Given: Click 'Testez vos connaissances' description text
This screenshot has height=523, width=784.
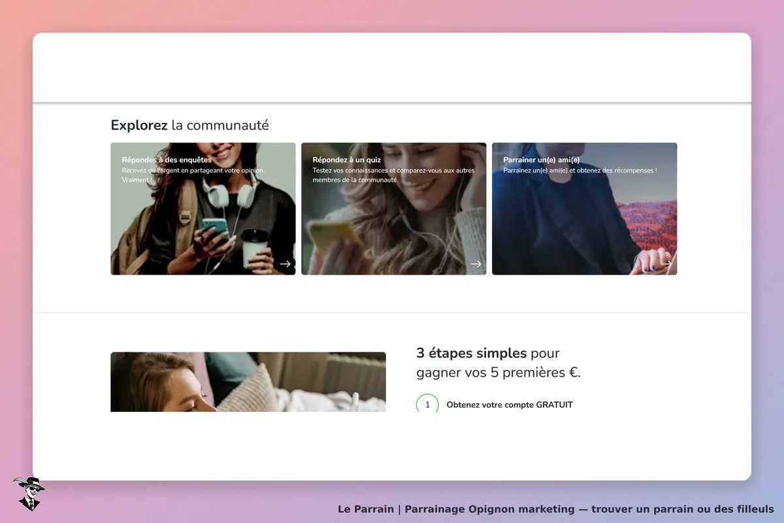Looking at the screenshot, I should [x=393, y=175].
